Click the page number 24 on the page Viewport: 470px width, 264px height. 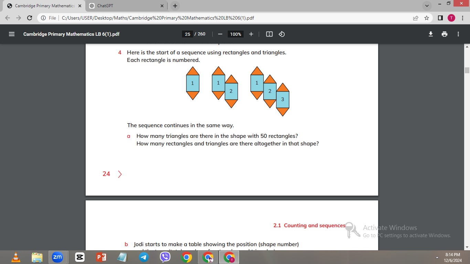click(106, 174)
